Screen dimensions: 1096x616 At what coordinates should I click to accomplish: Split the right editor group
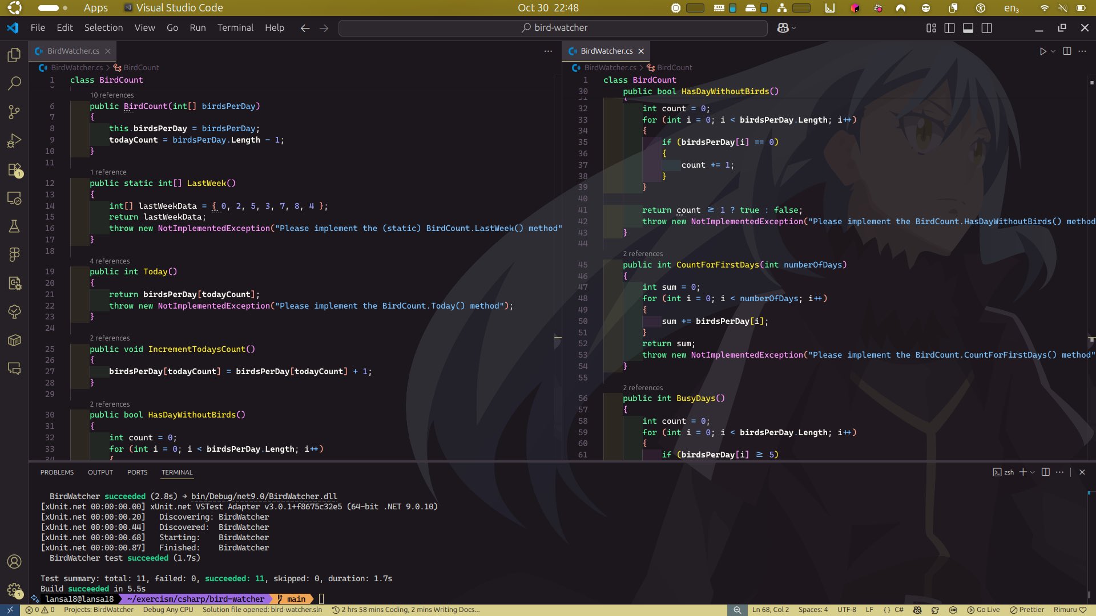point(1067,51)
